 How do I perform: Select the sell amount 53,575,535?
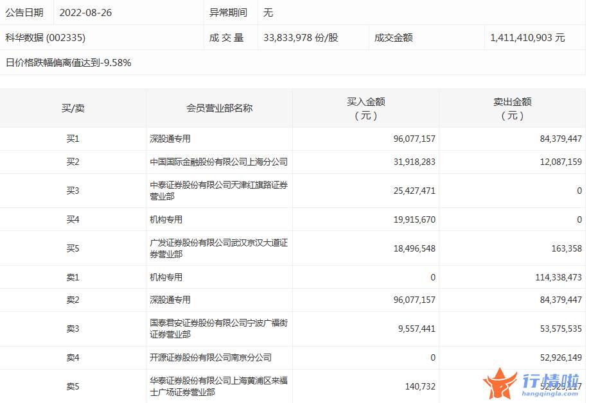click(x=561, y=329)
